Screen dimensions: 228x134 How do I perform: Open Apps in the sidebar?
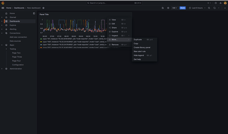point(12,45)
